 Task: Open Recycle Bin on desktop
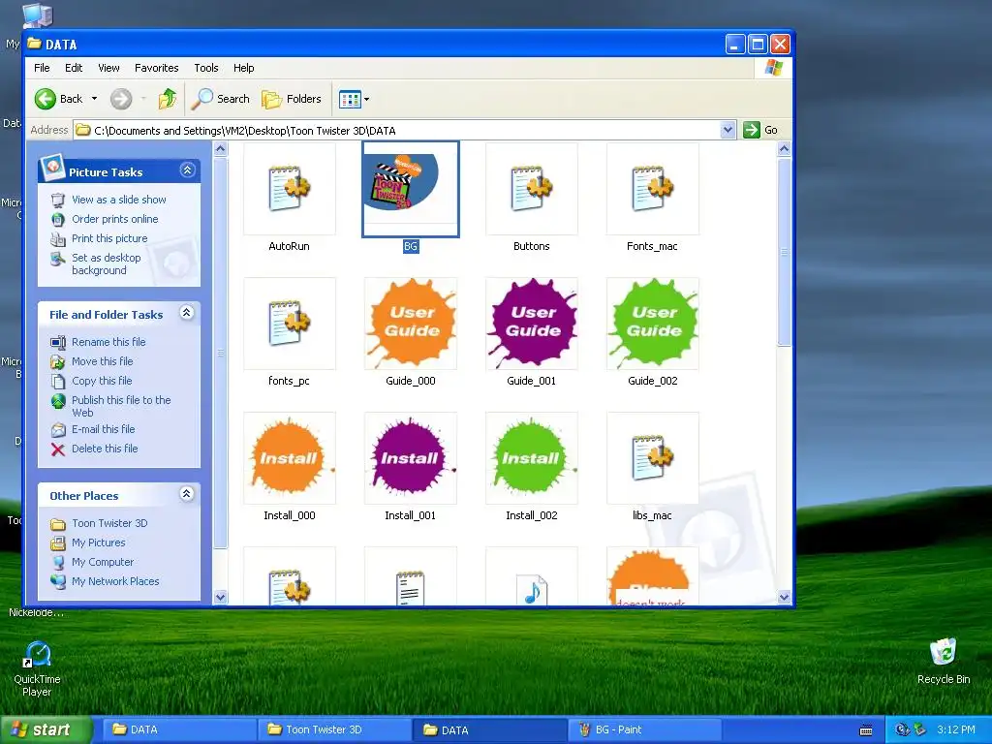944,662
